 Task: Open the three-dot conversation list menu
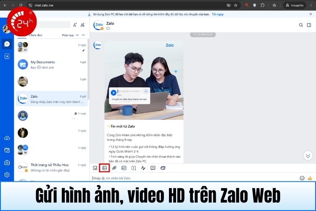(83, 35)
